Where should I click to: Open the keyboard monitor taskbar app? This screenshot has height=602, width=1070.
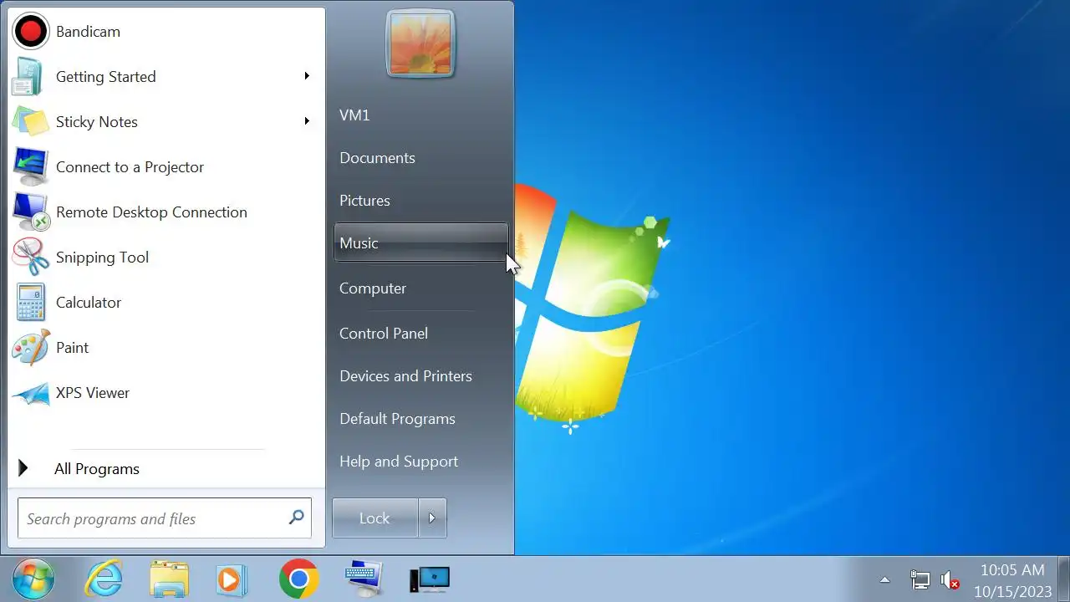point(364,579)
